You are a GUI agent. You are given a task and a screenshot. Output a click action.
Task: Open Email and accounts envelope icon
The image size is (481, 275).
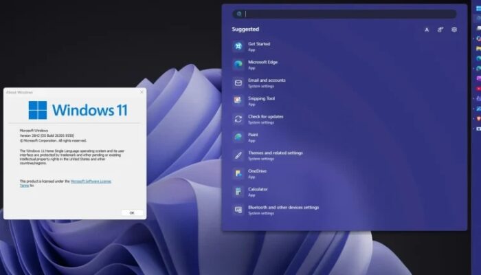(238, 82)
